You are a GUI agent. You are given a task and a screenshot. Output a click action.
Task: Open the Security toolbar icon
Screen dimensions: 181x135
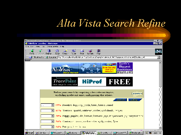point(90,52)
